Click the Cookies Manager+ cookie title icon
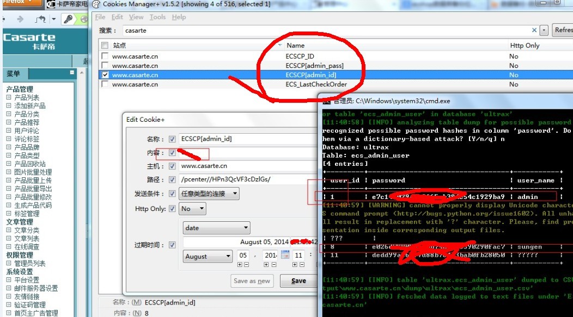Viewport: 573px width, 317px height. [96, 4]
